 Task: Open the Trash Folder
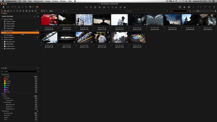[x=10, y=28]
